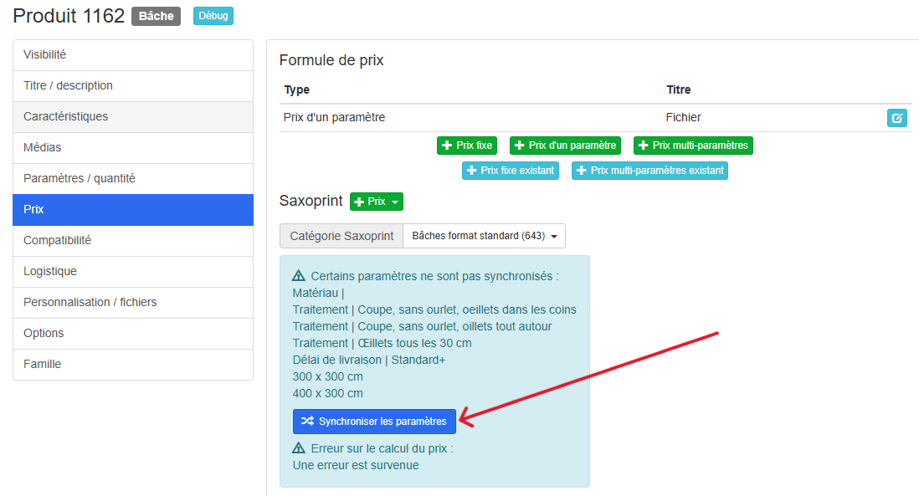Screen dimensions: 919x496
Task: Click Prix multi-paramètres existant button
Action: tap(649, 171)
